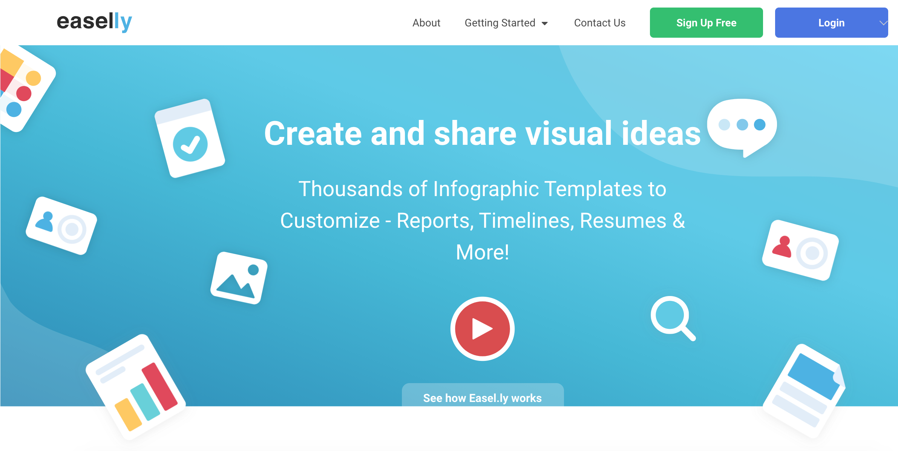Click the chat bubble icon
This screenshot has height=451, width=898.
point(742,127)
